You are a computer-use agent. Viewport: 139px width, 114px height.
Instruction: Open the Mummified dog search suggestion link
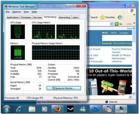click(122, 43)
